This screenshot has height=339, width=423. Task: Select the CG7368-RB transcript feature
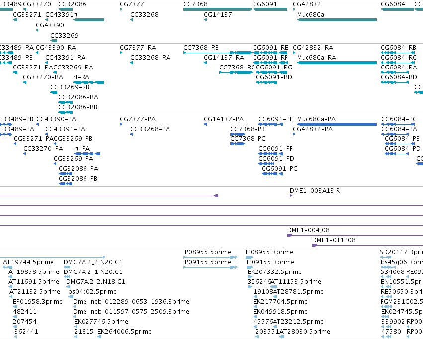(218, 53)
